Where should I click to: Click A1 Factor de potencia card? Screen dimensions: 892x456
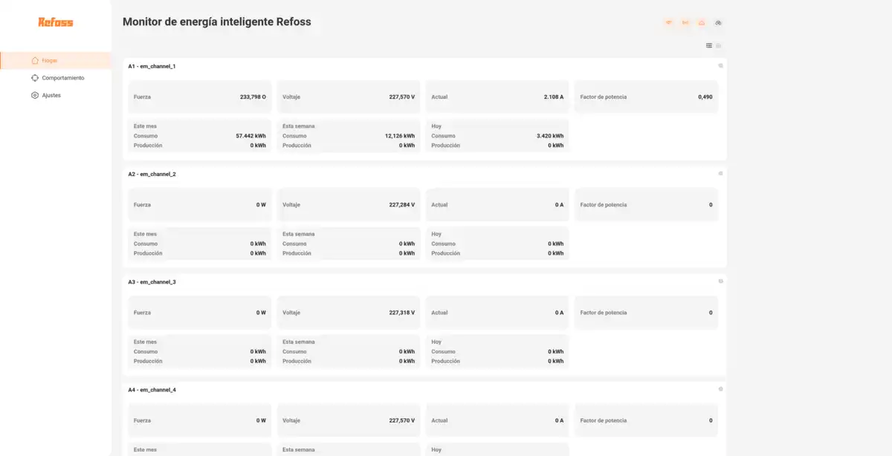tap(645, 97)
